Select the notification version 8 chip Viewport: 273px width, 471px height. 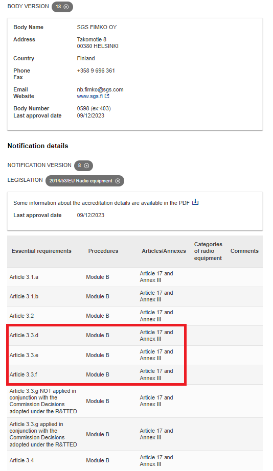pos(83,166)
